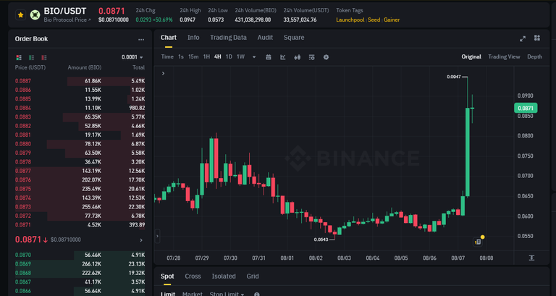
Task: Click the ask row at price 0.0884
Action: [80, 108]
